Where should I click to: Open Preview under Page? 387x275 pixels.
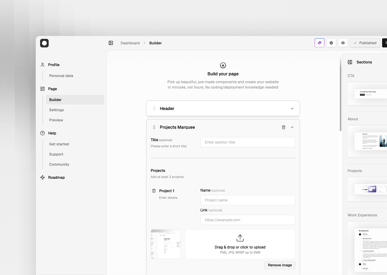coord(56,120)
